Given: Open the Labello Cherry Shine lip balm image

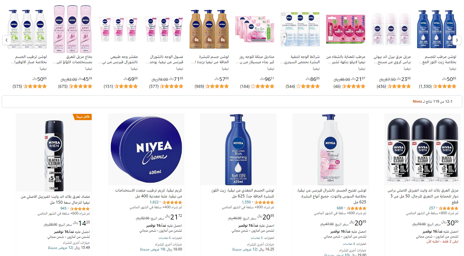Looking at the screenshot, I should pyautogui.click(x=346, y=29).
